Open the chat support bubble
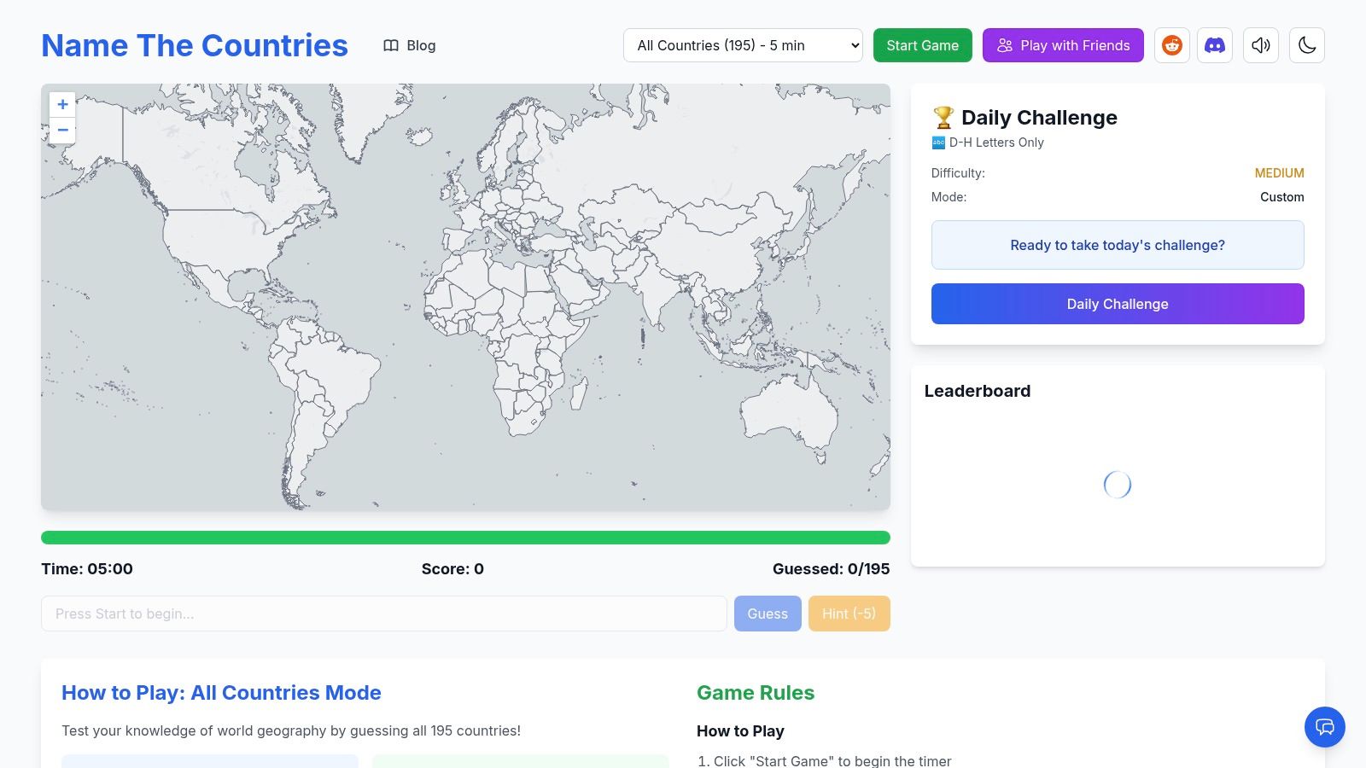This screenshot has height=768, width=1366. click(1324, 727)
